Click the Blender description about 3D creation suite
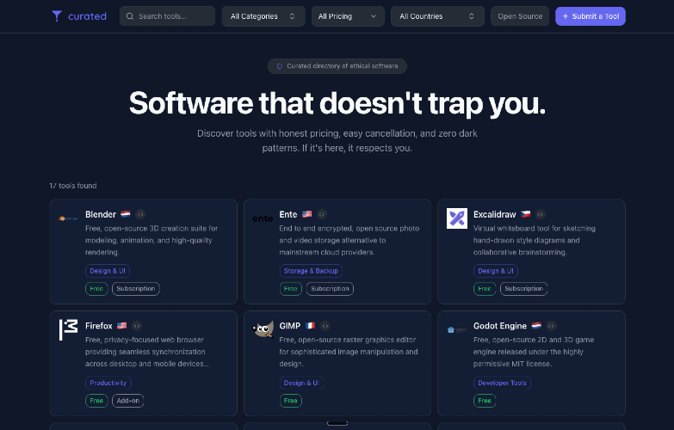 [x=151, y=240]
